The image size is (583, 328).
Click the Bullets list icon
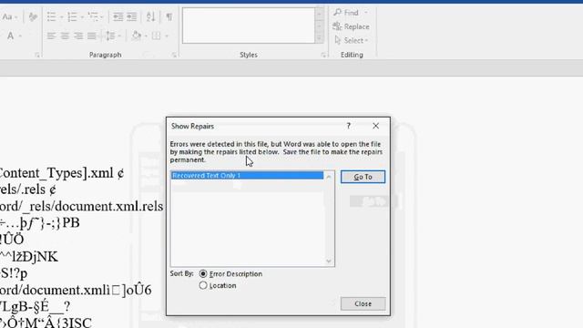51,16
